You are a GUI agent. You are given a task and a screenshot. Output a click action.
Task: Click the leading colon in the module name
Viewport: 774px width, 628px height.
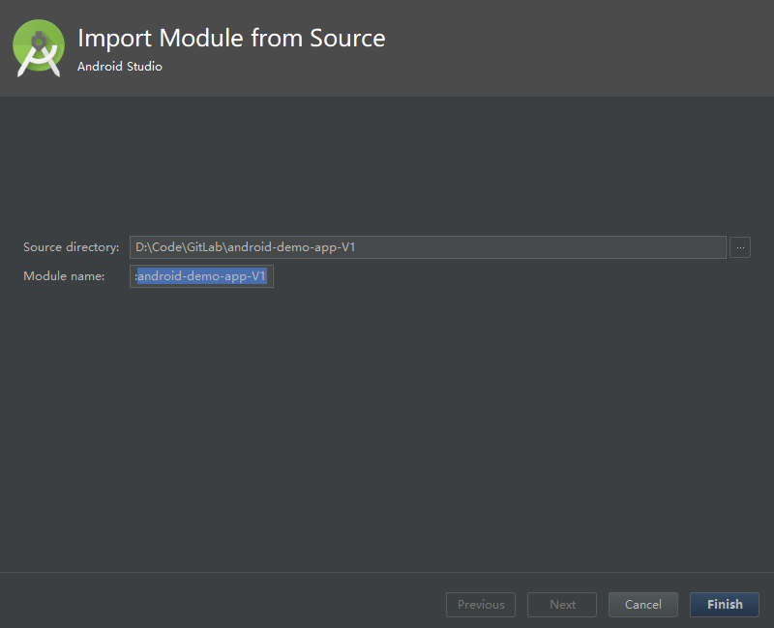point(135,276)
